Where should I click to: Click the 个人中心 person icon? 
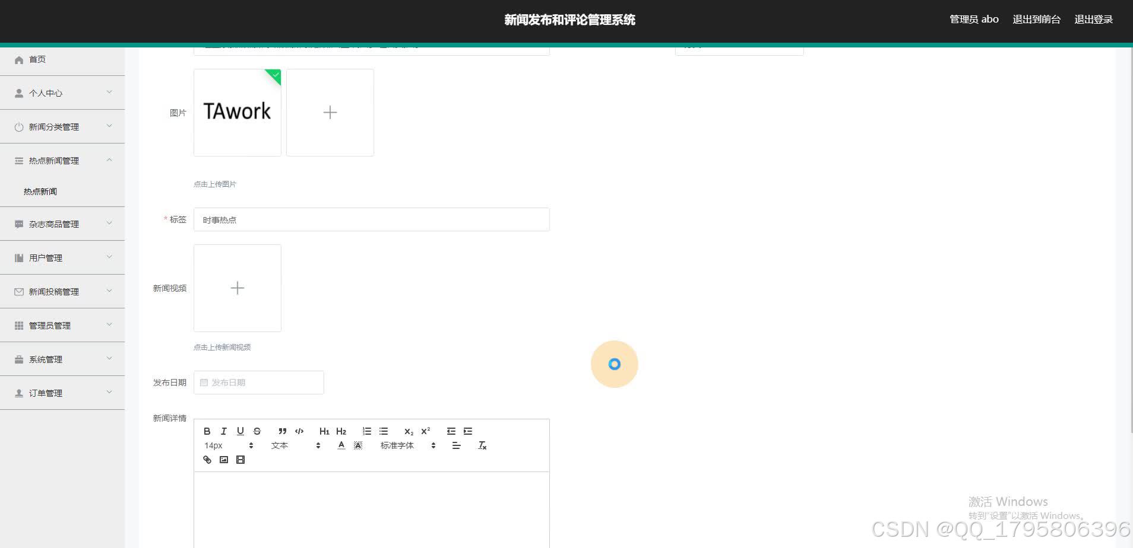(x=19, y=93)
